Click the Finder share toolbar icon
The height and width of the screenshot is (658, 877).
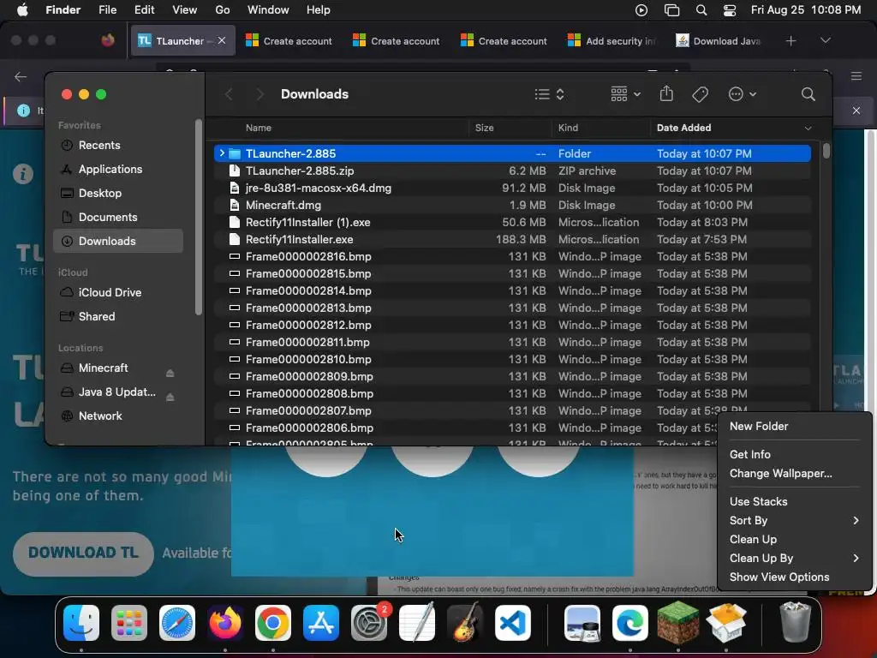click(x=666, y=93)
